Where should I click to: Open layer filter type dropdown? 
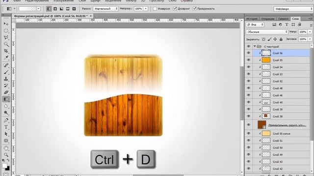pyautogui.click(x=255, y=24)
